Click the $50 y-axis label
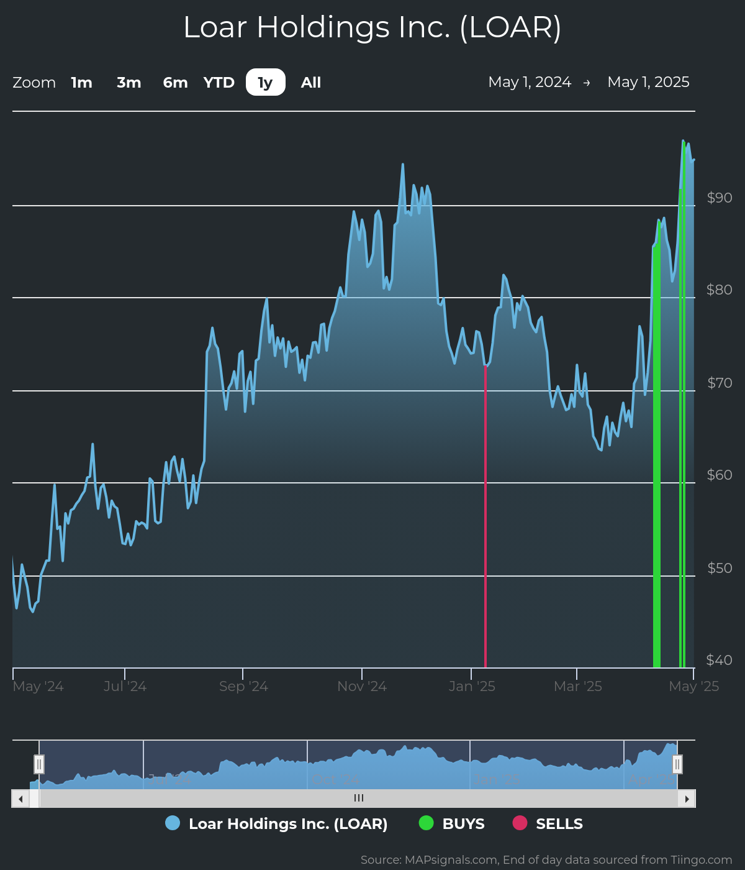This screenshot has height=870, width=745. pos(720,568)
